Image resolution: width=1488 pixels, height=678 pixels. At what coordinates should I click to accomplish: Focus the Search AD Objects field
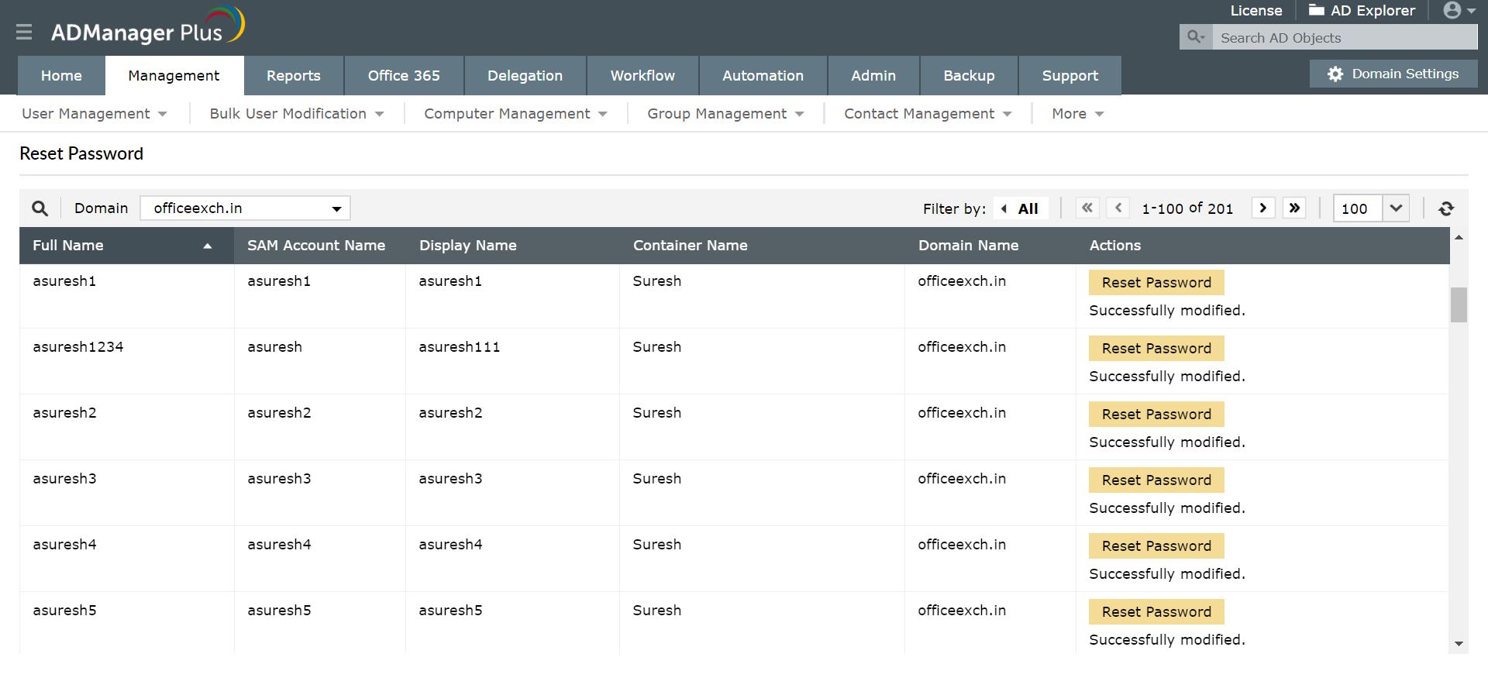[1343, 38]
